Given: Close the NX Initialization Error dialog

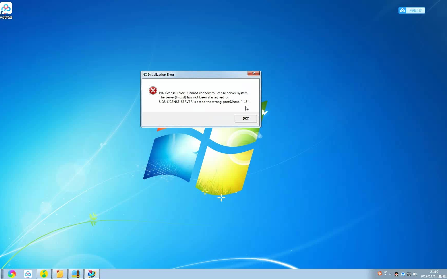Looking at the screenshot, I should click(x=254, y=74).
